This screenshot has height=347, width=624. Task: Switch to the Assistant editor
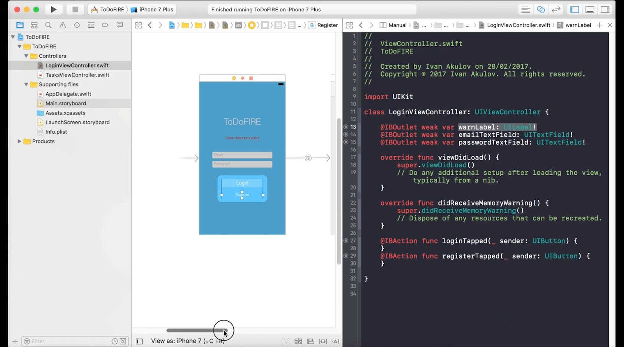541,9
